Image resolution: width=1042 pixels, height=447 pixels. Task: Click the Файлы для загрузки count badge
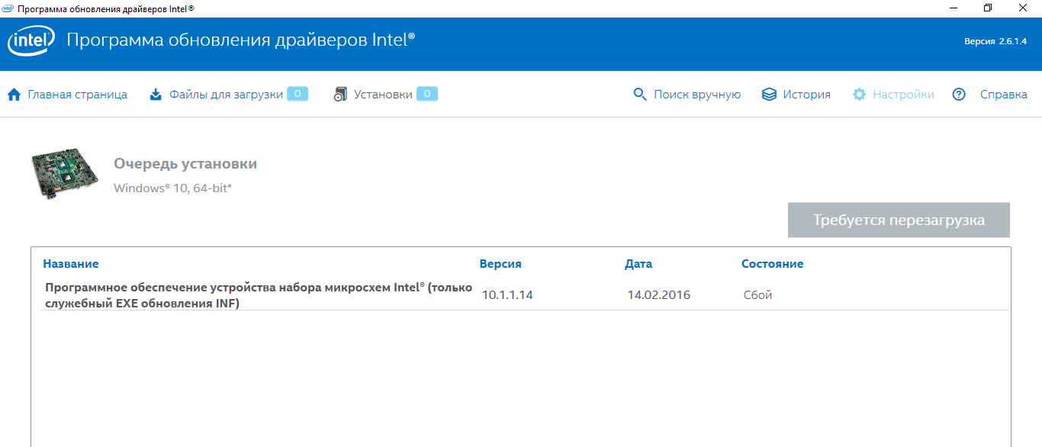tap(297, 94)
